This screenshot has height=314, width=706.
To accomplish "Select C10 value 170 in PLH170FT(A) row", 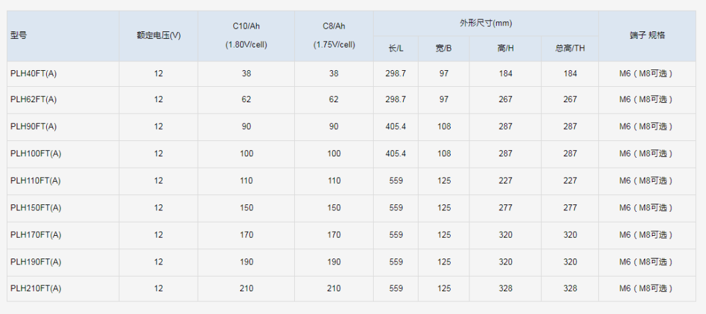I will point(246,234).
